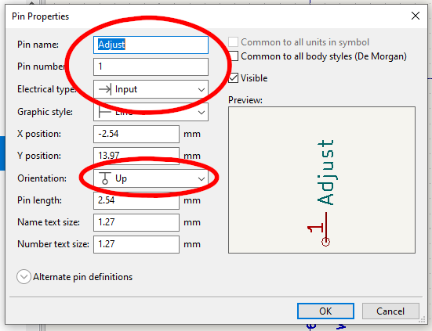Click the X position field

[x=136, y=134]
